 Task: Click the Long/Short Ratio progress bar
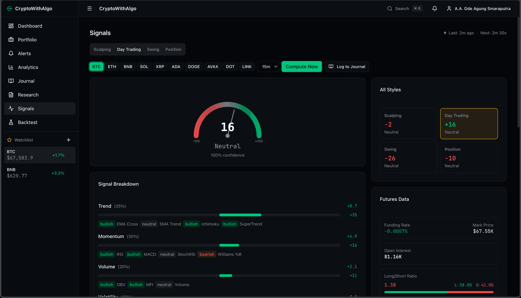pyautogui.click(x=439, y=292)
